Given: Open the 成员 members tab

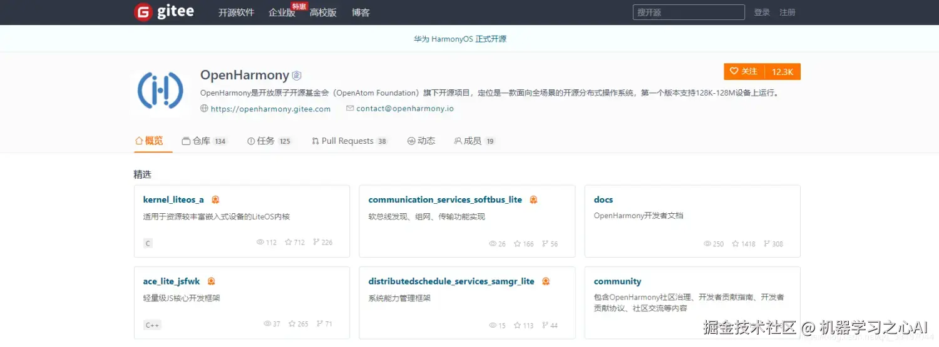Looking at the screenshot, I should coord(475,141).
